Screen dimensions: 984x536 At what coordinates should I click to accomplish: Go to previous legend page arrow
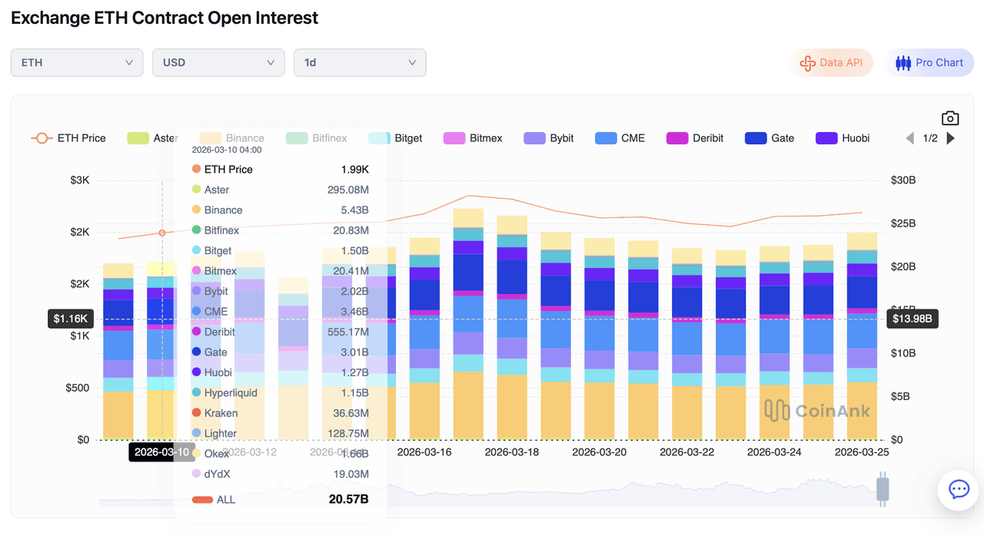point(910,138)
